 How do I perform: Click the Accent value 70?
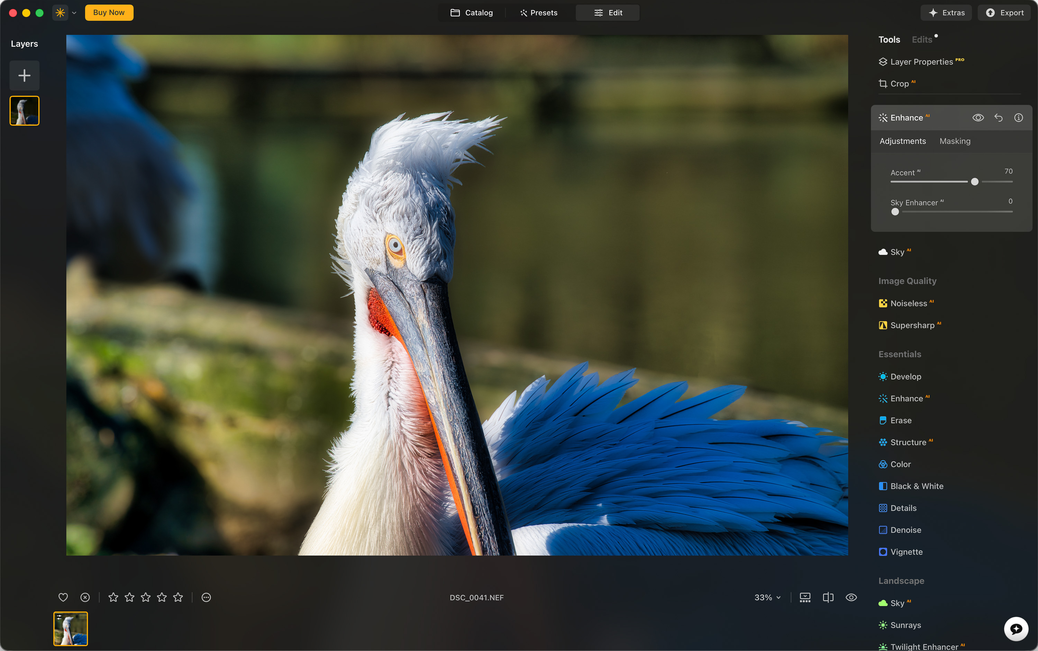click(x=1009, y=171)
